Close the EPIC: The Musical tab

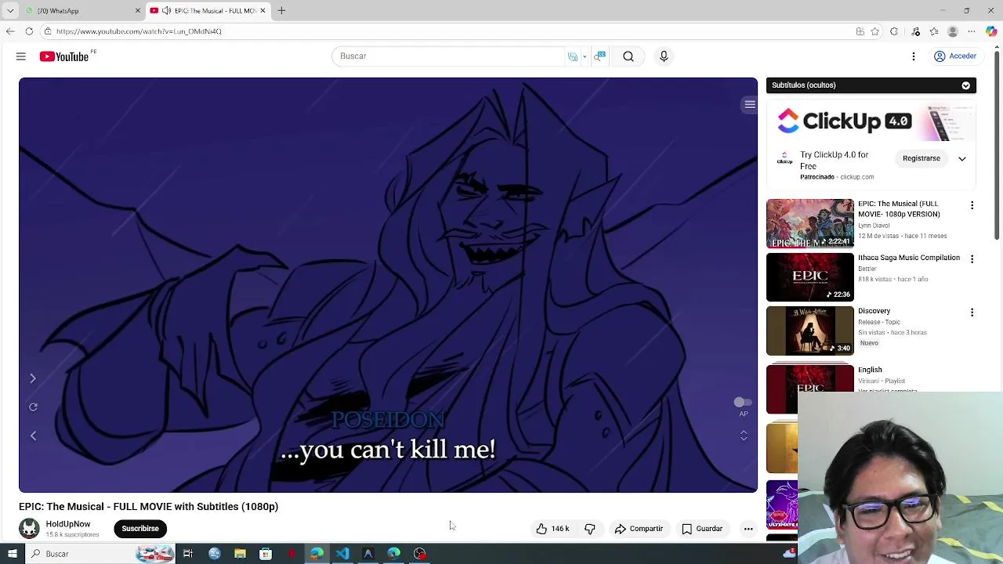pos(263,11)
